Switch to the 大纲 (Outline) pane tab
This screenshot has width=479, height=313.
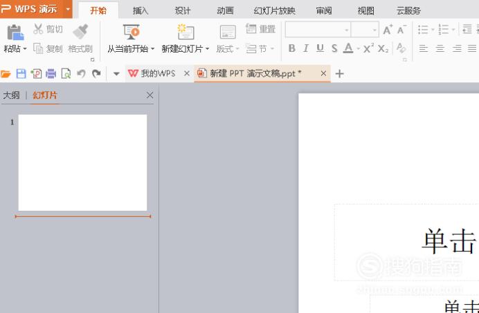click(11, 95)
